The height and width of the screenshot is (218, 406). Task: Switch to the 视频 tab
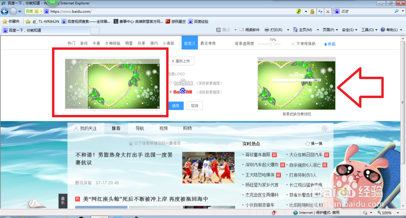[x=163, y=128]
